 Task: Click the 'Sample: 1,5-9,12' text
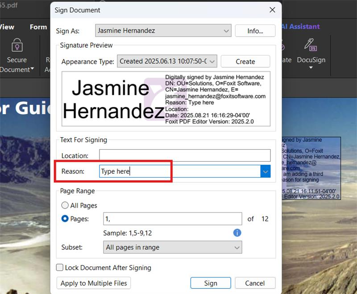coord(128,233)
